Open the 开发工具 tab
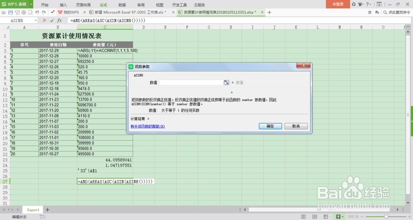The height and width of the screenshot is (220, 413). coord(179,5)
